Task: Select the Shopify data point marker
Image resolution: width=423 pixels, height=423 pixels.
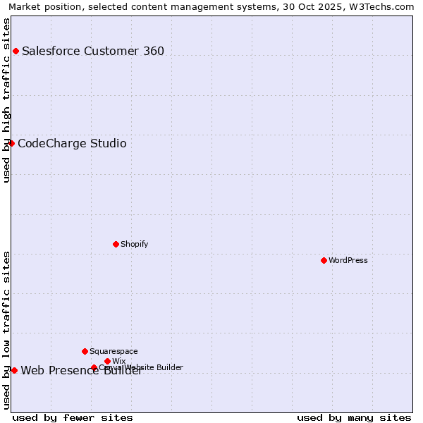Action: tap(116, 245)
